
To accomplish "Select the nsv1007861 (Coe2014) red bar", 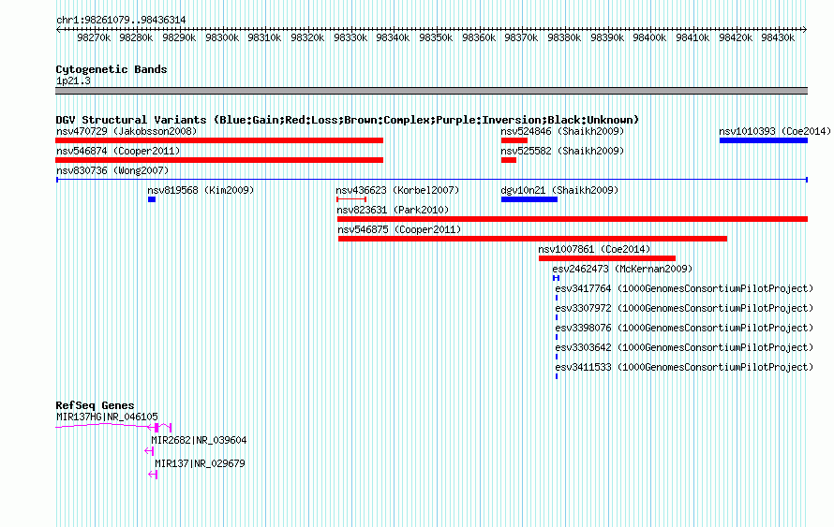I will click(x=607, y=258).
